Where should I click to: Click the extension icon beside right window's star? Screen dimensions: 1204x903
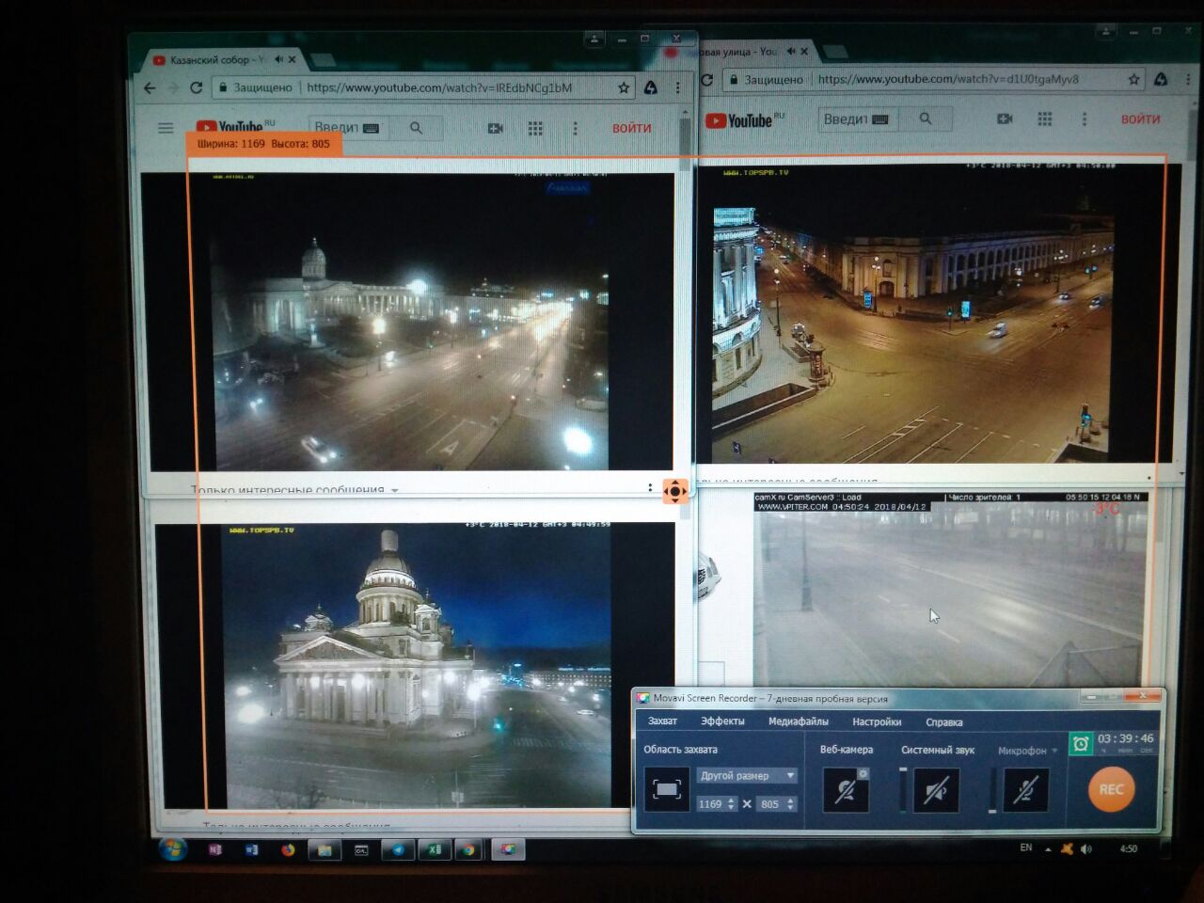pyautogui.click(x=1162, y=80)
